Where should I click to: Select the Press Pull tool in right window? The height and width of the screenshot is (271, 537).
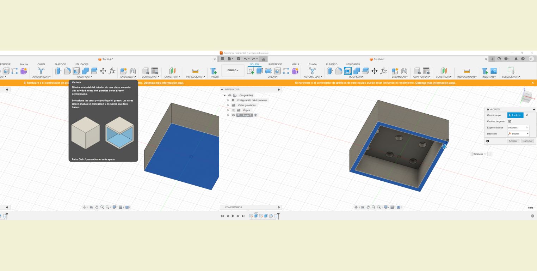pyautogui.click(x=330, y=71)
